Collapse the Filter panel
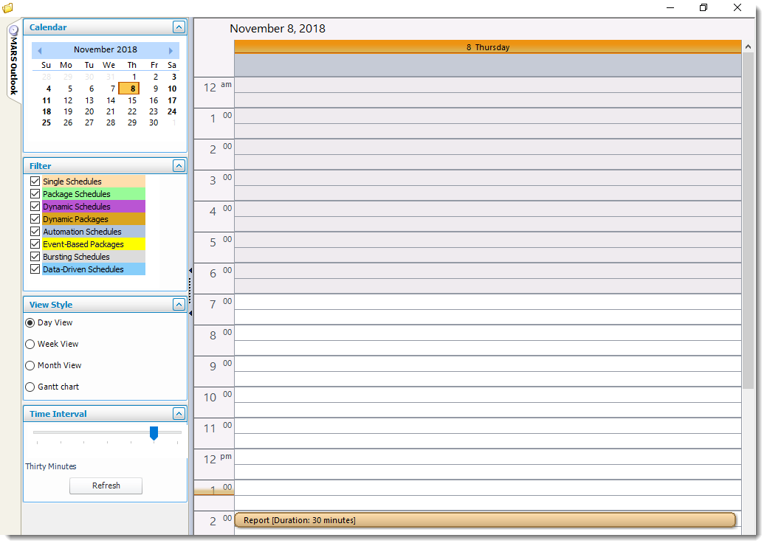The height and width of the screenshot is (546, 767). tap(179, 166)
